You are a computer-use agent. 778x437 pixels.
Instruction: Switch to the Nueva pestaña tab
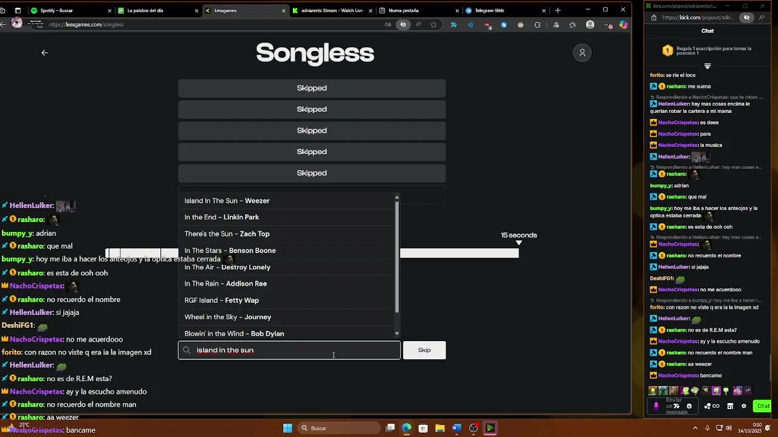(420, 10)
